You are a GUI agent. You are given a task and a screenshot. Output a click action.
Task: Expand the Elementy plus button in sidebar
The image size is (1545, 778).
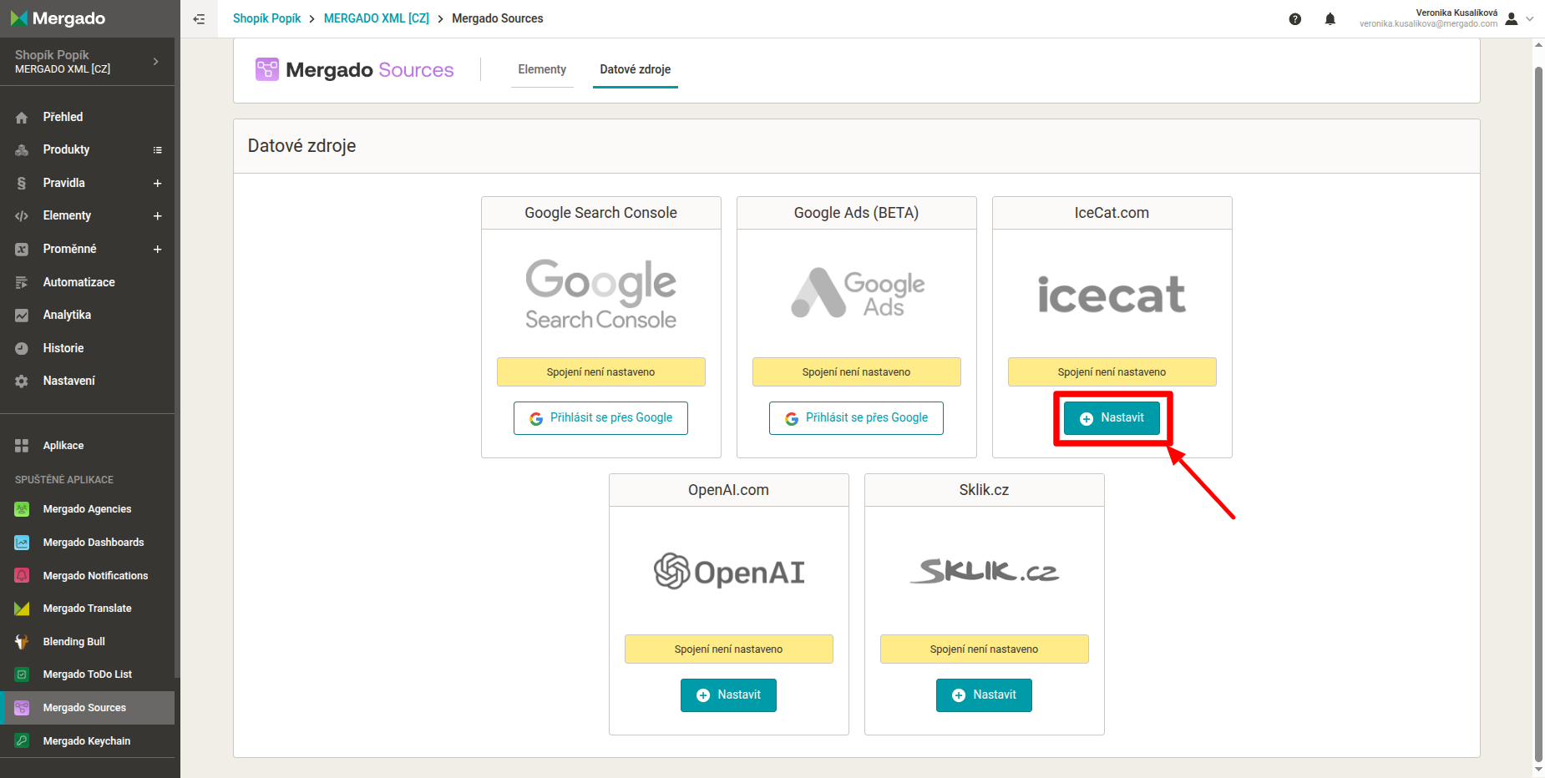point(157,216)
